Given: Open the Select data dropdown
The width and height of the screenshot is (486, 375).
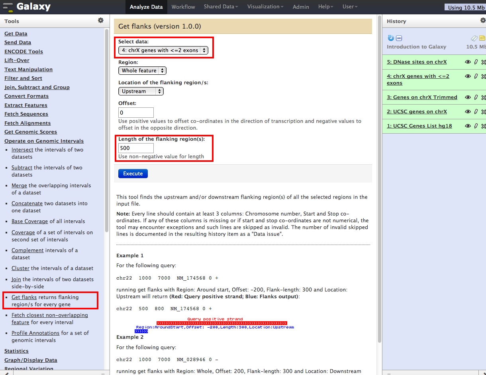Looking at the screenshot, I should coord(163,50).
